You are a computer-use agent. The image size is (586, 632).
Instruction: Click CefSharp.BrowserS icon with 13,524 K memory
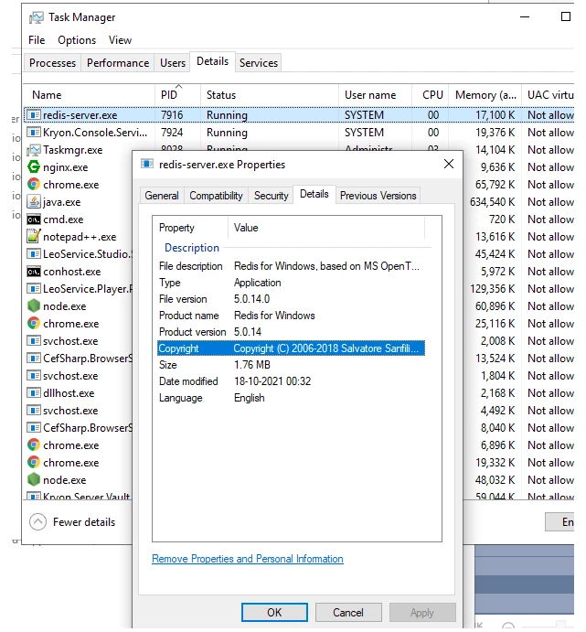click(x=34, y=358)
